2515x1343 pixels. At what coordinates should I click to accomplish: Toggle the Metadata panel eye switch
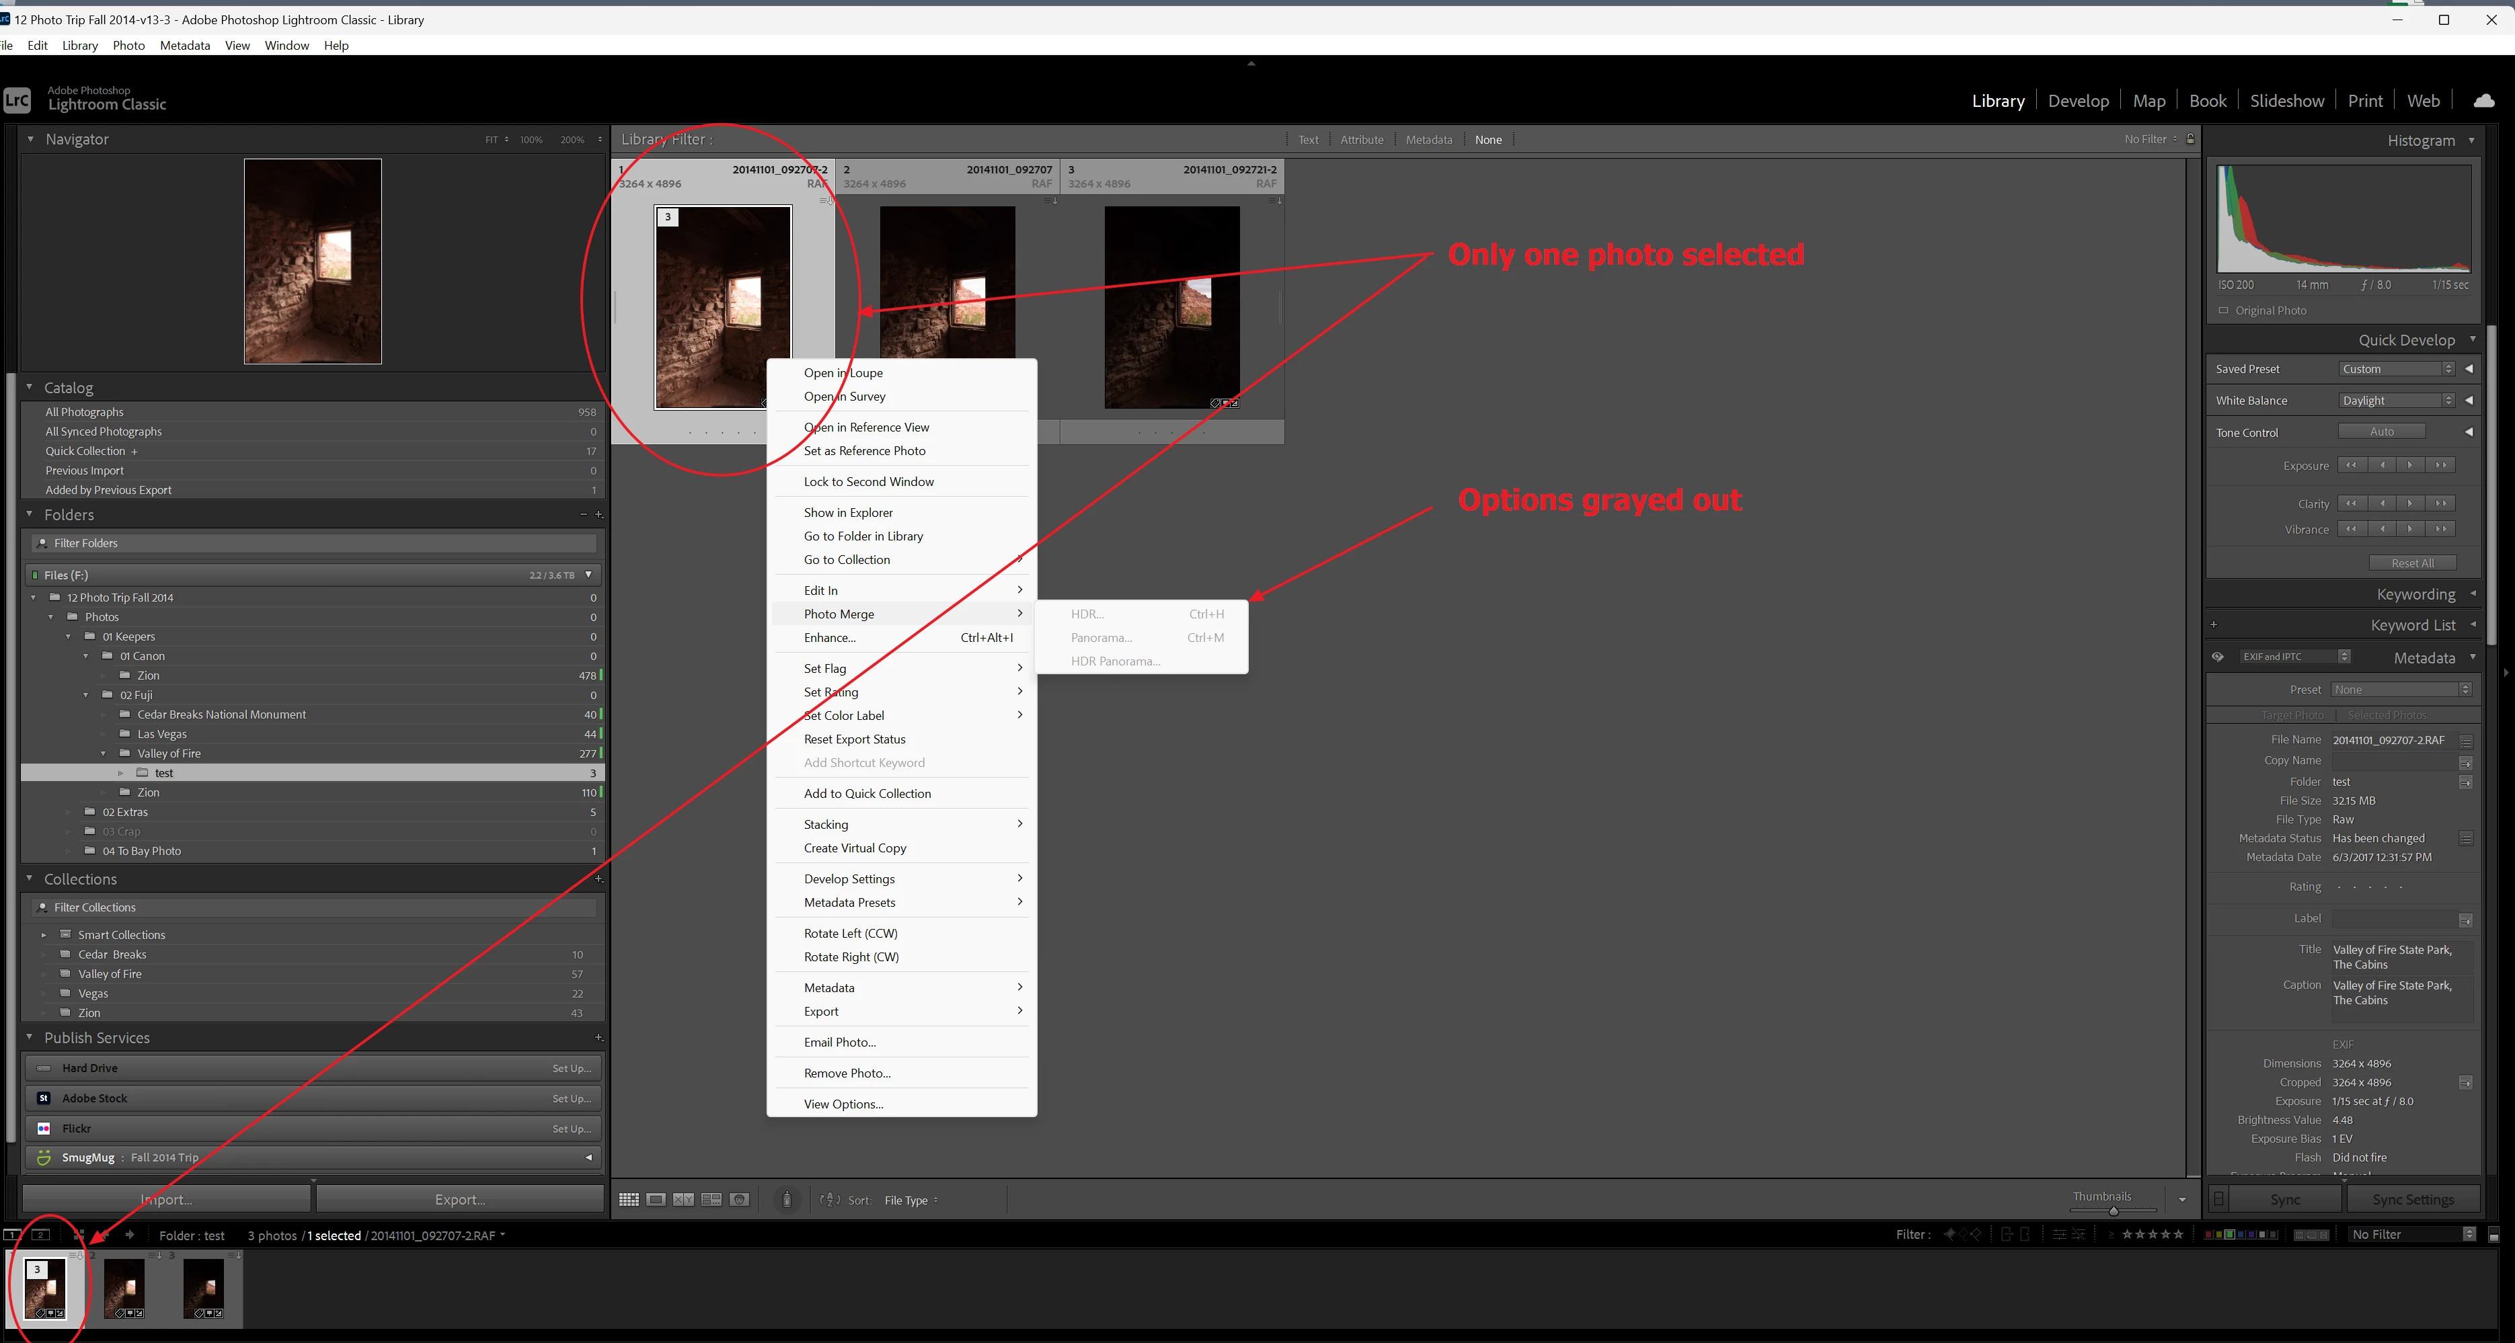pyautogui.click(x=2217, y=657)
